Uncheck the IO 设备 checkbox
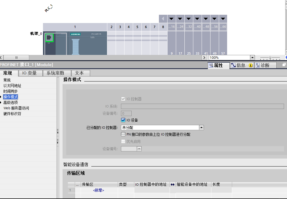 (x=123, y=120)
